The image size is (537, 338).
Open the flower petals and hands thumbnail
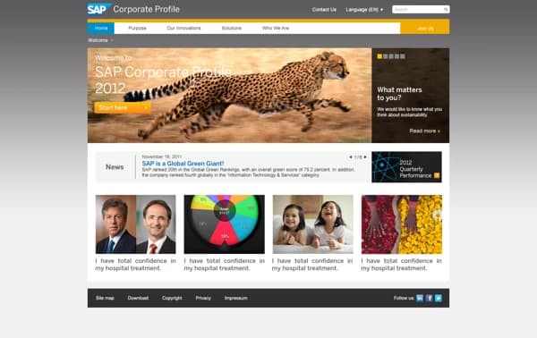pos(402,224)
